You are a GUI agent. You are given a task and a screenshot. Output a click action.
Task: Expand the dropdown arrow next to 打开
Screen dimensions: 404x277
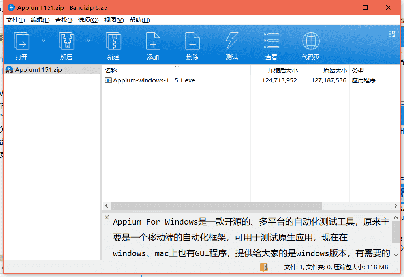click(43, 41)
